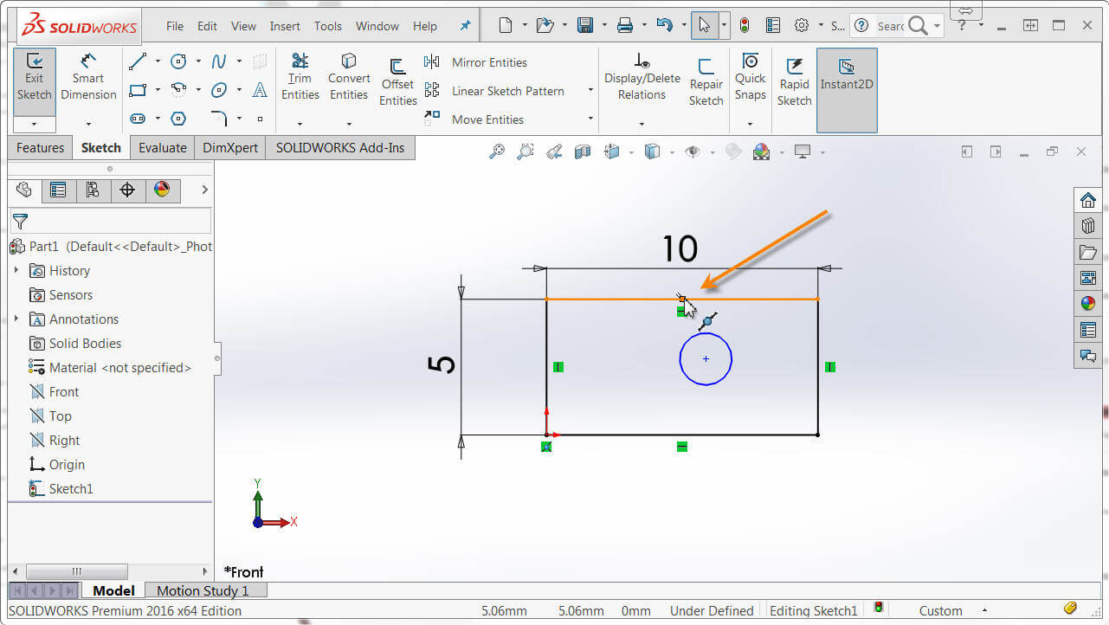Open the Insert menu
This screenshot has height=625, width=1109.
285,26
